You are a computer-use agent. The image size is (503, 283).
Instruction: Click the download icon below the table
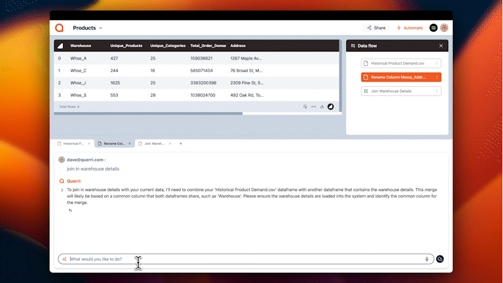(x=322, y=107)
